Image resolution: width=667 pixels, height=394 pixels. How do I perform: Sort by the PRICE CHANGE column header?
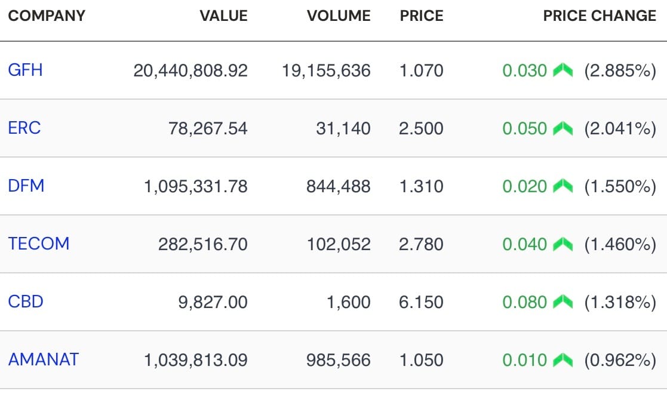[x=600, y=16]
